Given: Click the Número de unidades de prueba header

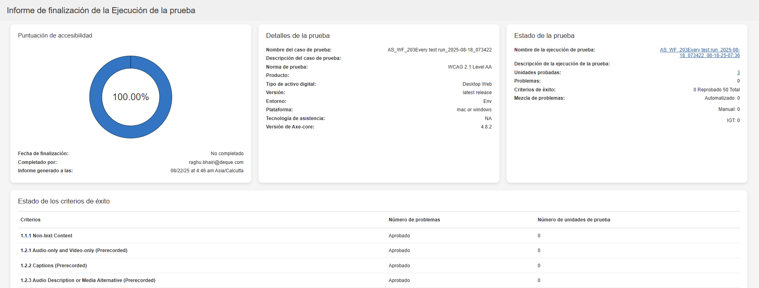Looking at the screenshot, I should [573, 220].
